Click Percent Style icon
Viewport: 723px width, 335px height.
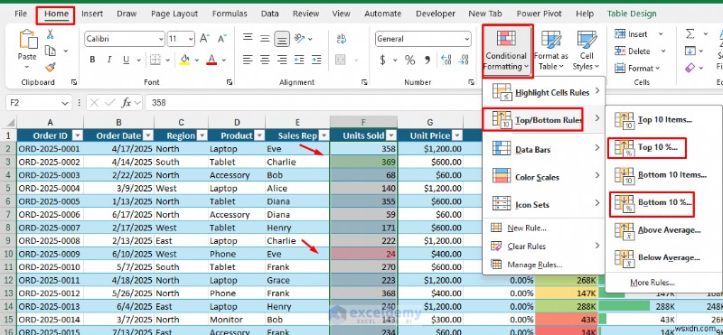point(409,60)
